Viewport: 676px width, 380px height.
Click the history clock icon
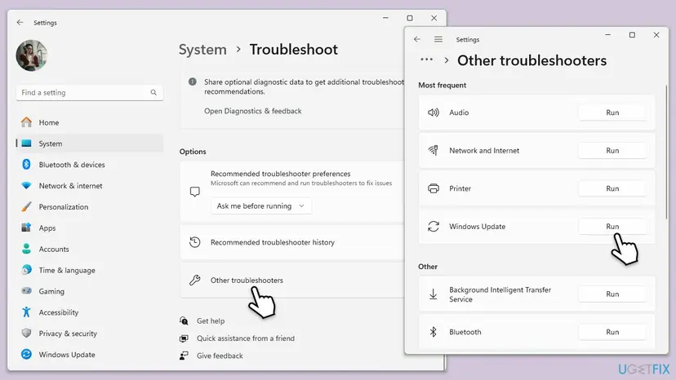tap(195, 242)
